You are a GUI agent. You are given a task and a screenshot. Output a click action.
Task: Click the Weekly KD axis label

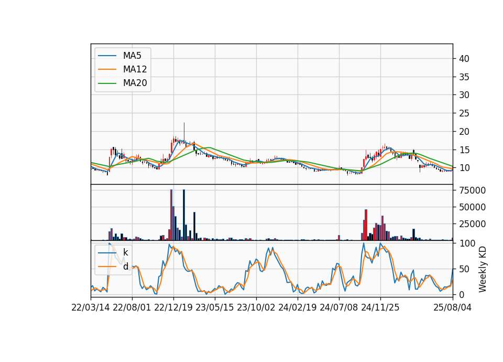coord(483,270)
